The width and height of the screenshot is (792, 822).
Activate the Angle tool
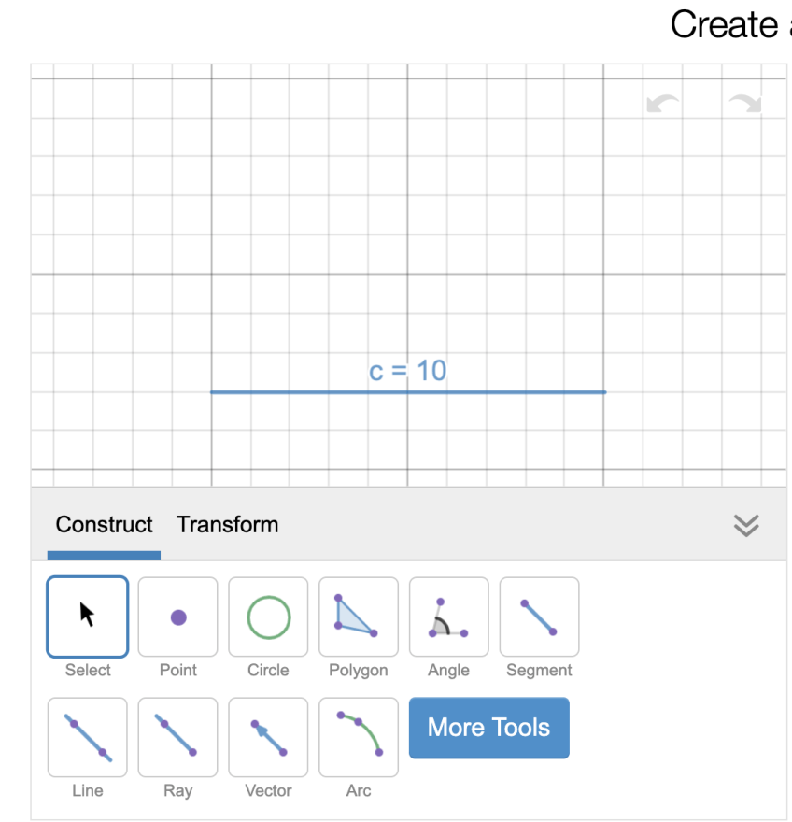pos(448,616)
